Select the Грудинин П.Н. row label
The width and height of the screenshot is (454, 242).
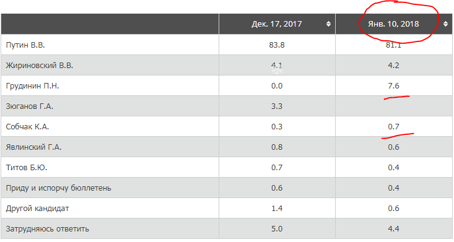(x=32, y=85)
